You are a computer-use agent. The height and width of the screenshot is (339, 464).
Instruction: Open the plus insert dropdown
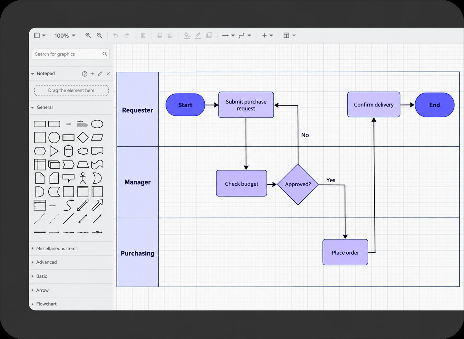267,35
